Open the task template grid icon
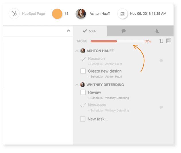 [x=169, y=41]
